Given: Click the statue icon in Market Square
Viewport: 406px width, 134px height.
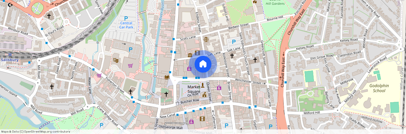Looking at the screenshot, I should (203, 85).
